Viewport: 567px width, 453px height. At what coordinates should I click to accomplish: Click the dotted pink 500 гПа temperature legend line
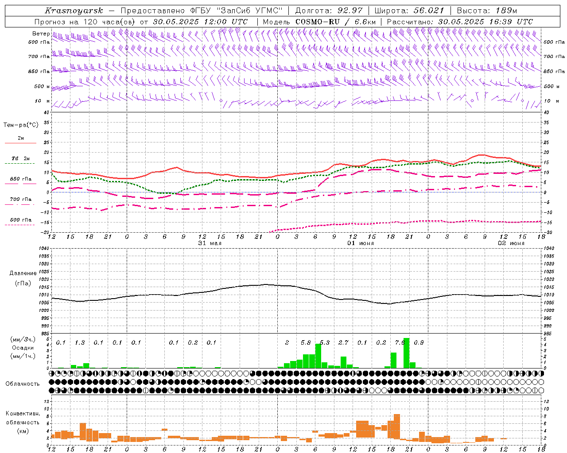(19, 225)
